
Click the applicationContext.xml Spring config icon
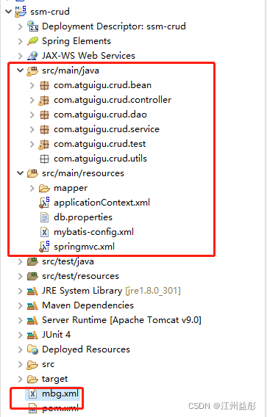pyautogui.click(x=44, y=203)
